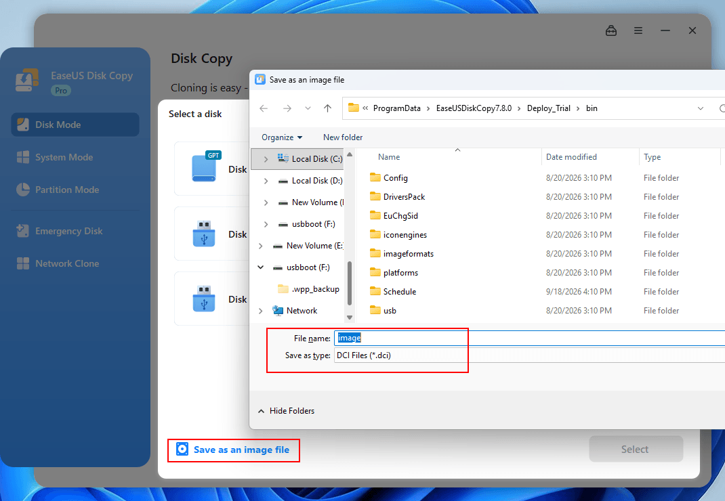Screen dimensions: 725x501
Task: Click the navigation pane scrollbar thumb
Action: click(350, 283)
